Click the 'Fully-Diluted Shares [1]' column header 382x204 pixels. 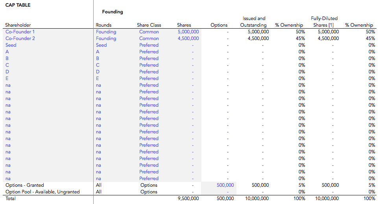(324, 22)
